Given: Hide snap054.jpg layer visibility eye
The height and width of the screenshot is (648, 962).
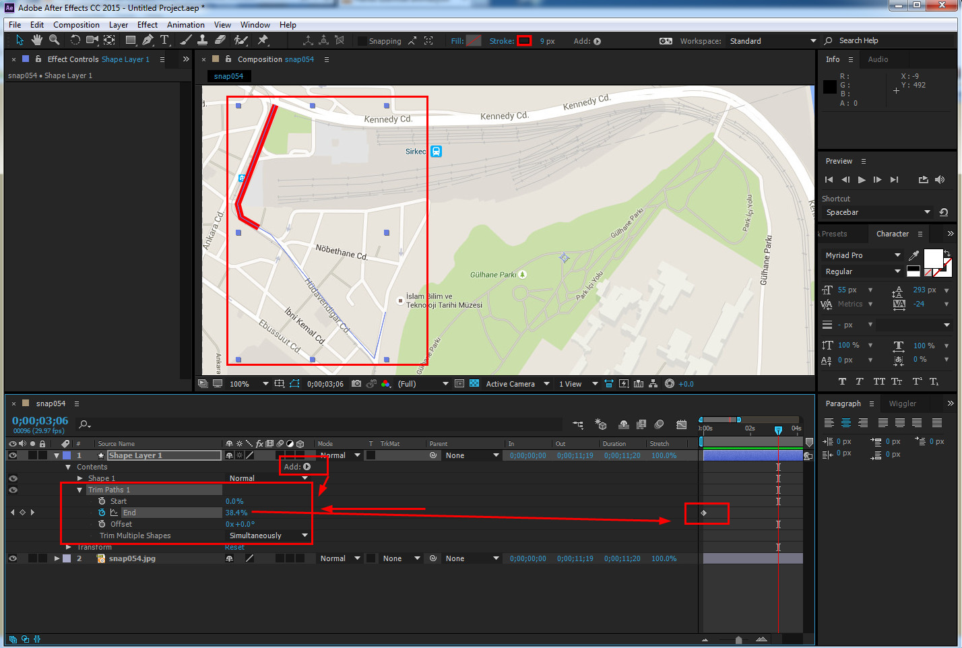Looking at the screenshot, I should 13,558.
